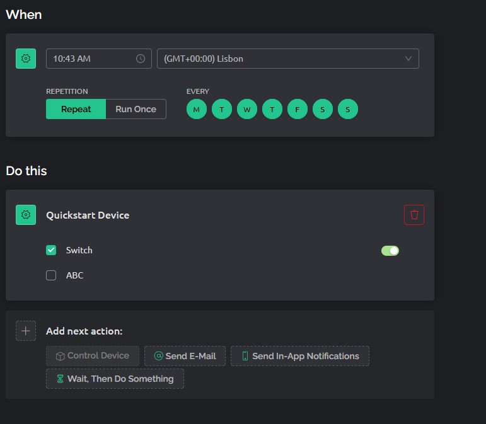Click the plus icon to add next action
486x424 pixels.
26,331
